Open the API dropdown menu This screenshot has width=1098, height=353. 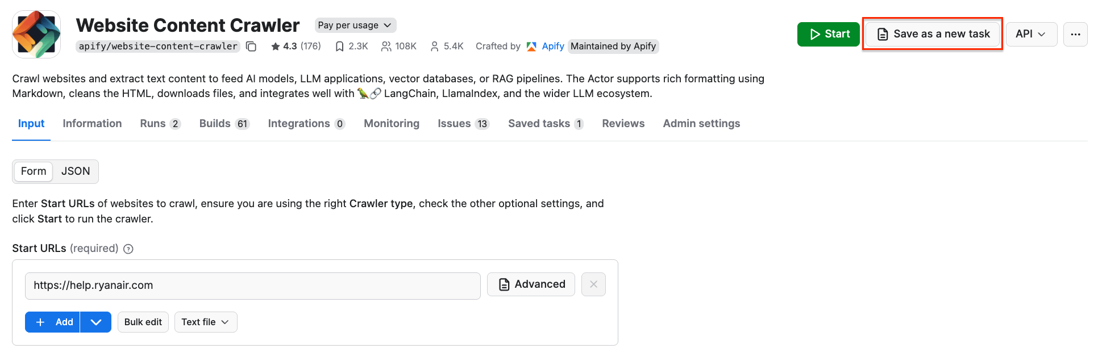(1031, 34)
